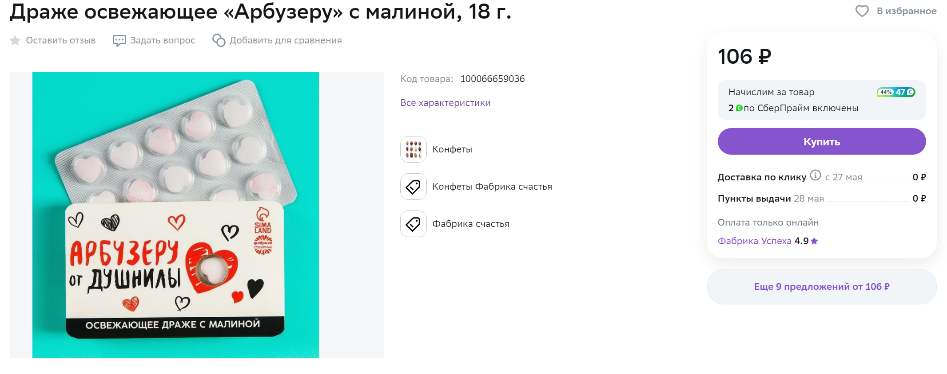The height and width of the screenshot is (374, 947).
Task: Click the Конфеты Фабрика счастья label
Action: tap(492, 187)
